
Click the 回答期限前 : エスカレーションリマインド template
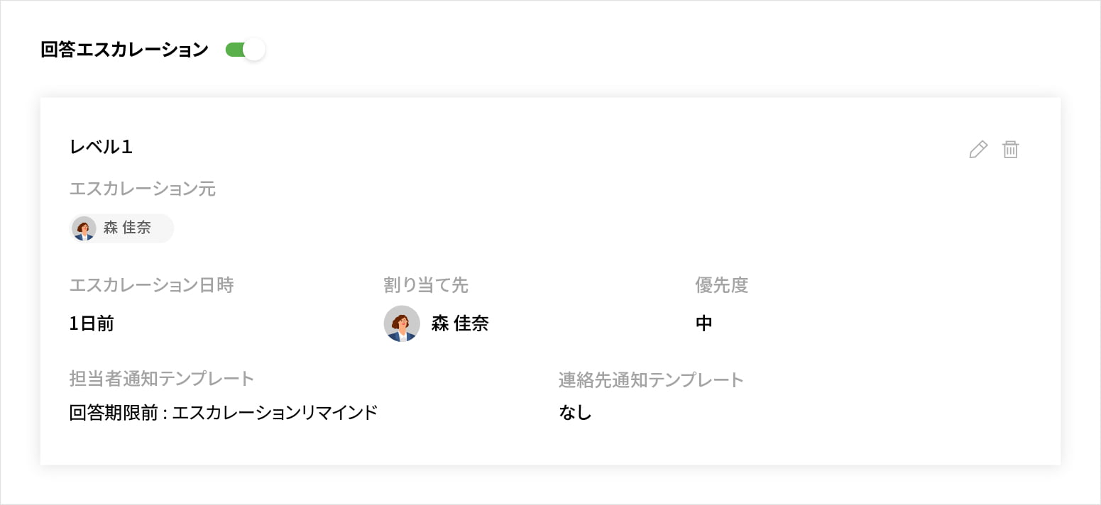click(x=223, y=413)
